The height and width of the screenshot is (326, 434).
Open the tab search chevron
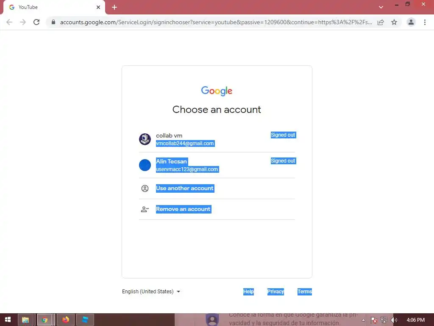pyautogui.click(x=381, y=7)
